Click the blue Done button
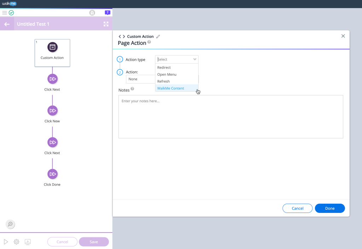The image size is (362, 249). click(x=329, y=208)
